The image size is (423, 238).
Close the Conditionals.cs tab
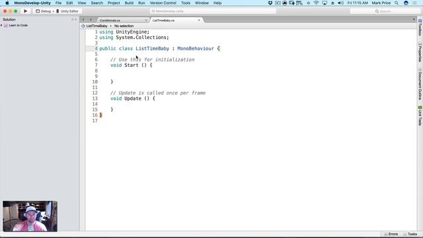pyautogui.click(x=146, y=20)
